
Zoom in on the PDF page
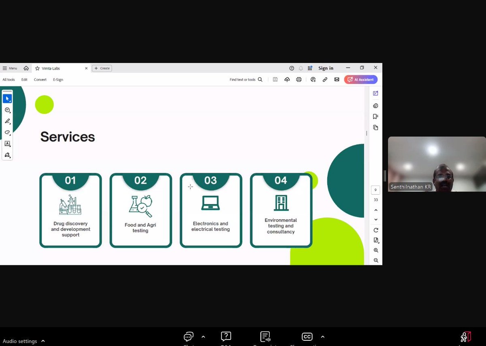coord(376,250)
